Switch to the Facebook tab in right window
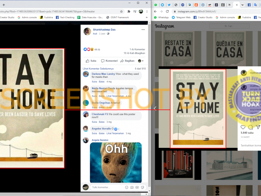 249,5
